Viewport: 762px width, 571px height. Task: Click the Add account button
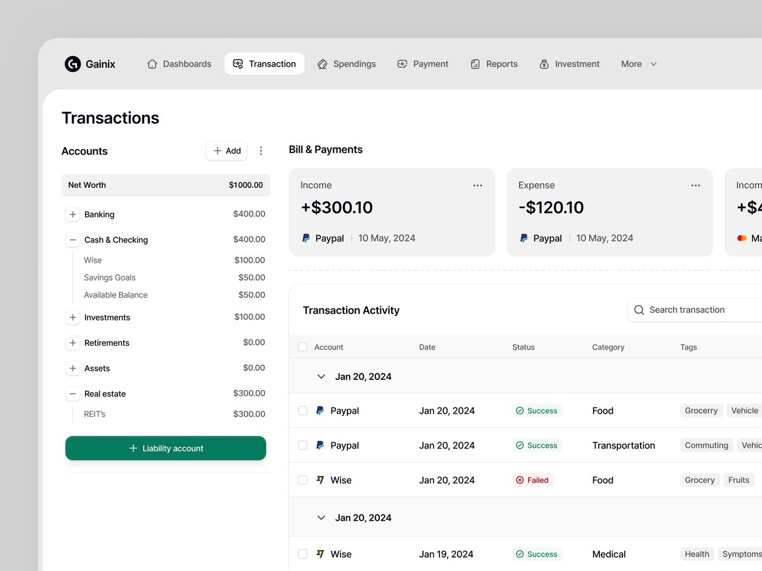click(x=227, y=150)
